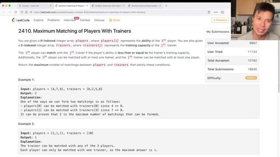
Task: Open the Explore menu item
Action: click(38, 20)
